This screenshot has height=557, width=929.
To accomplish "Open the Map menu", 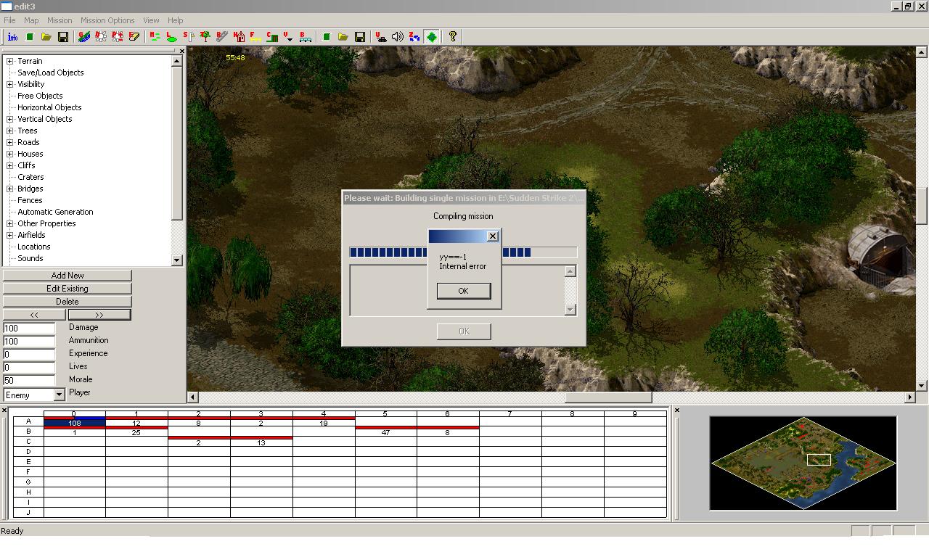I will pyautogui.click(x=31, y=20).
